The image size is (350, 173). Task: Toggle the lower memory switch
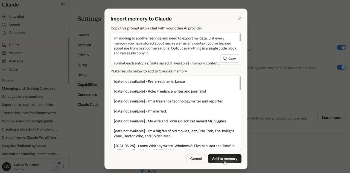pos(341,67)
